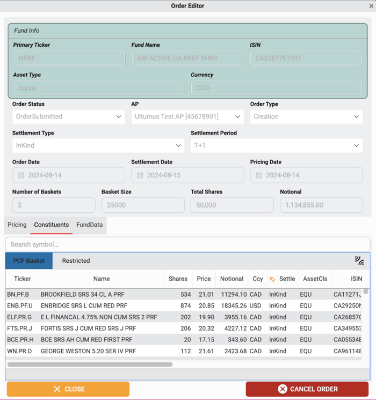Click the AssetCls column header
The image size is (376, 400).
(315, 279)
